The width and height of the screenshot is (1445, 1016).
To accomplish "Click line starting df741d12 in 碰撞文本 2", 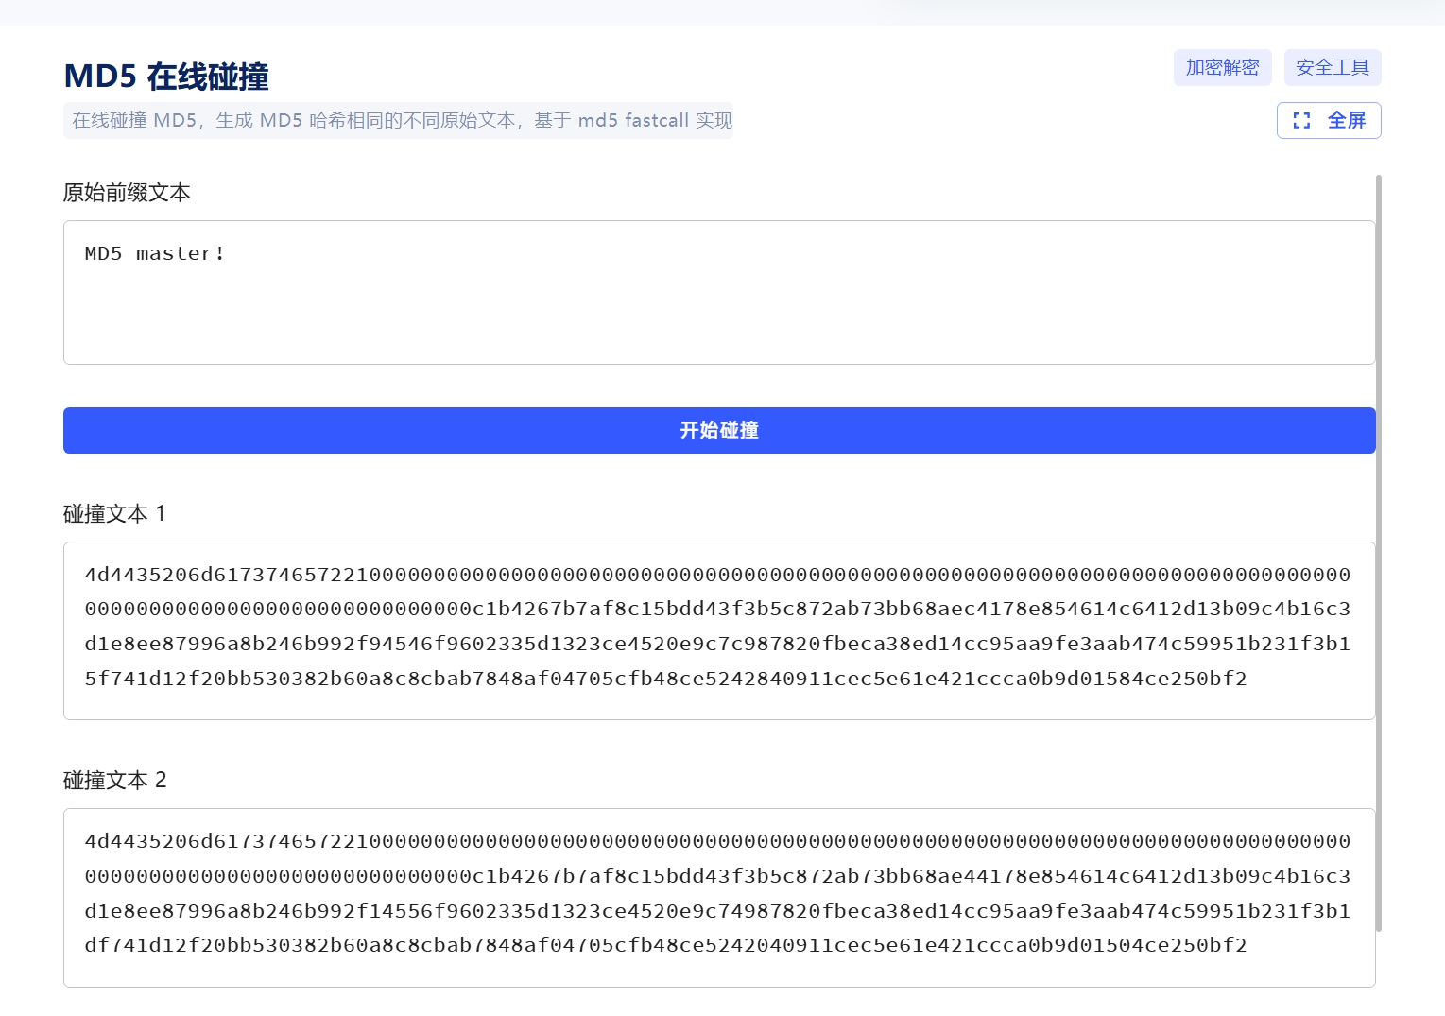I will (665, 945).
